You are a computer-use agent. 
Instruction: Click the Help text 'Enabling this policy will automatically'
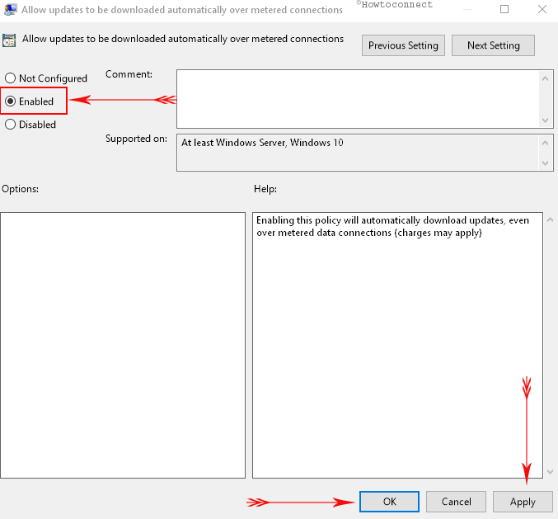[338, 220]
